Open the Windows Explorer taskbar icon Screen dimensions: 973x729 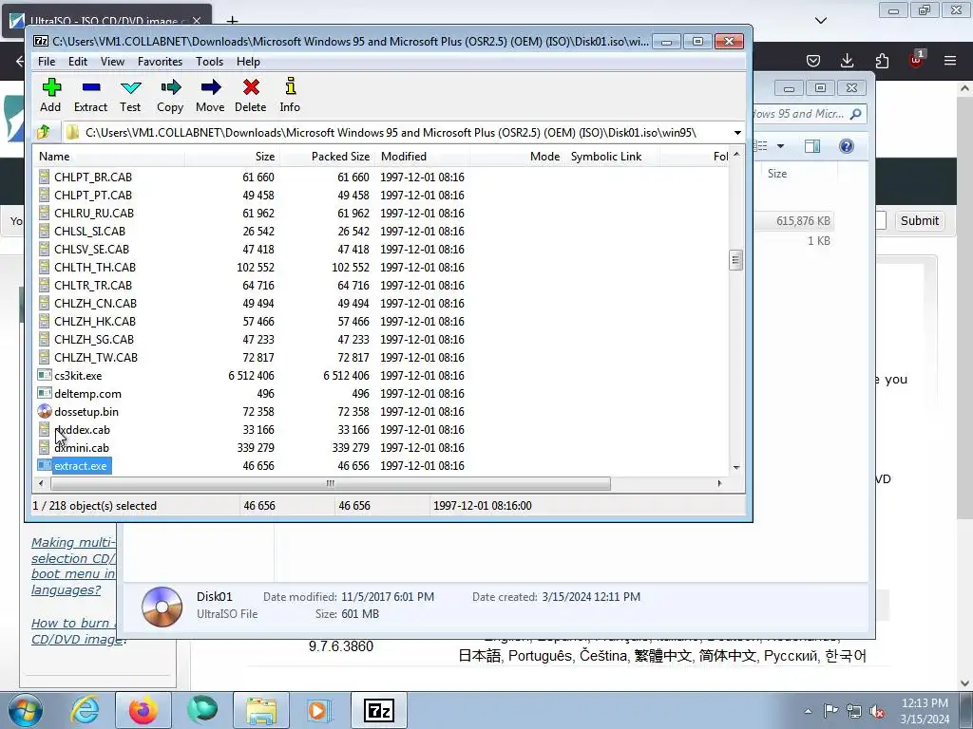[x=261, y=710]
